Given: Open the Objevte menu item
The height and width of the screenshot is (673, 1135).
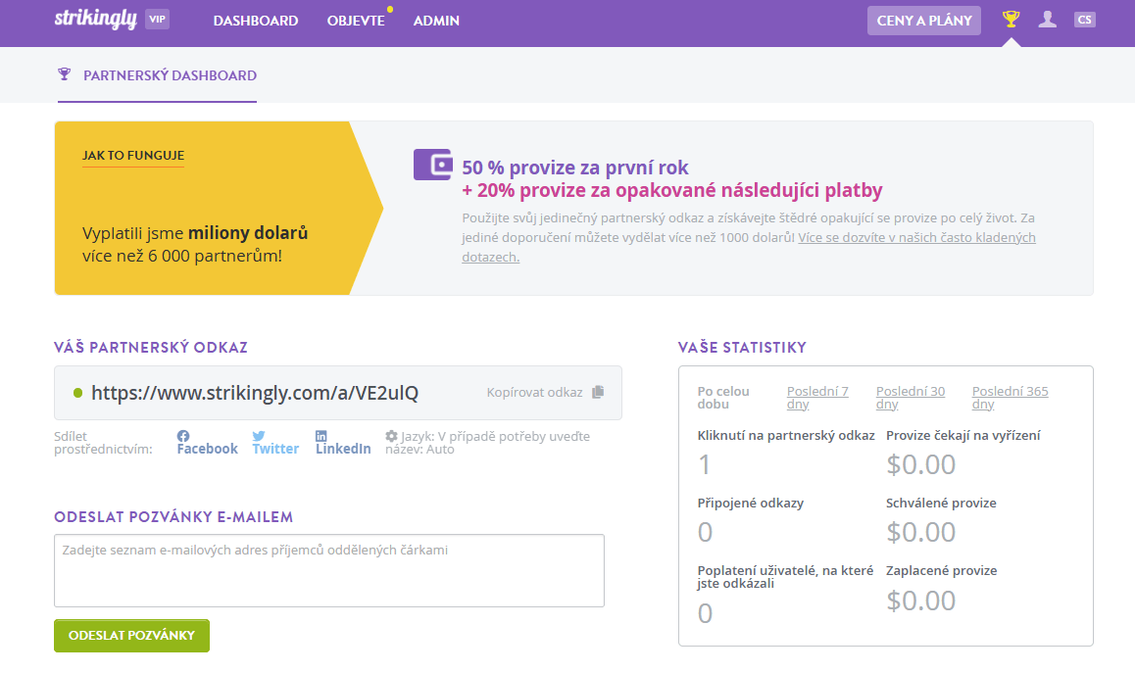Looking at the screenshot, I should [356, 21].
